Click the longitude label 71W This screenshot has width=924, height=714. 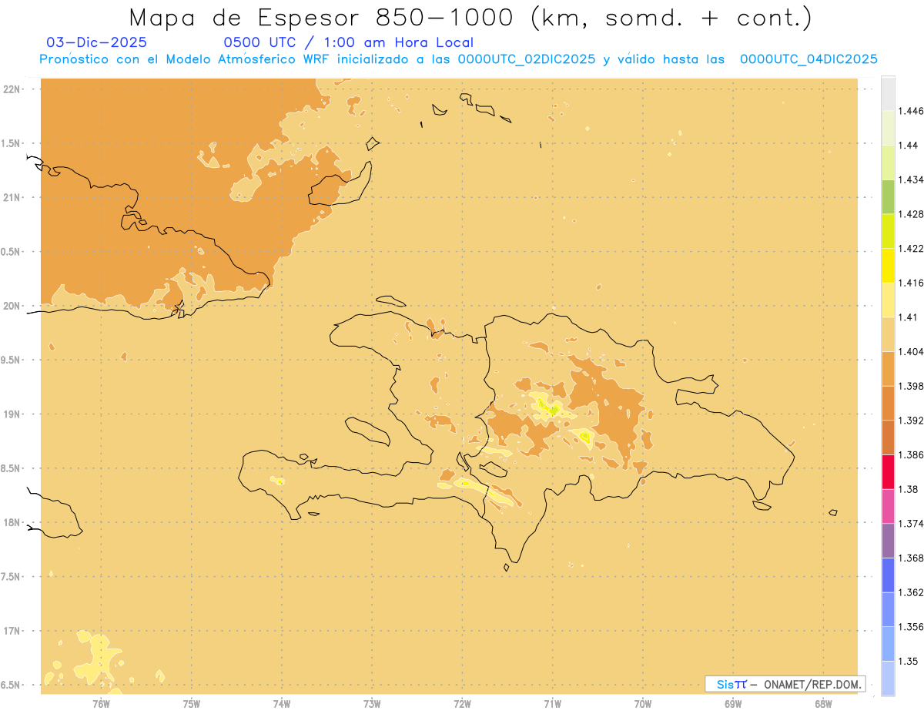click(552, 703)
